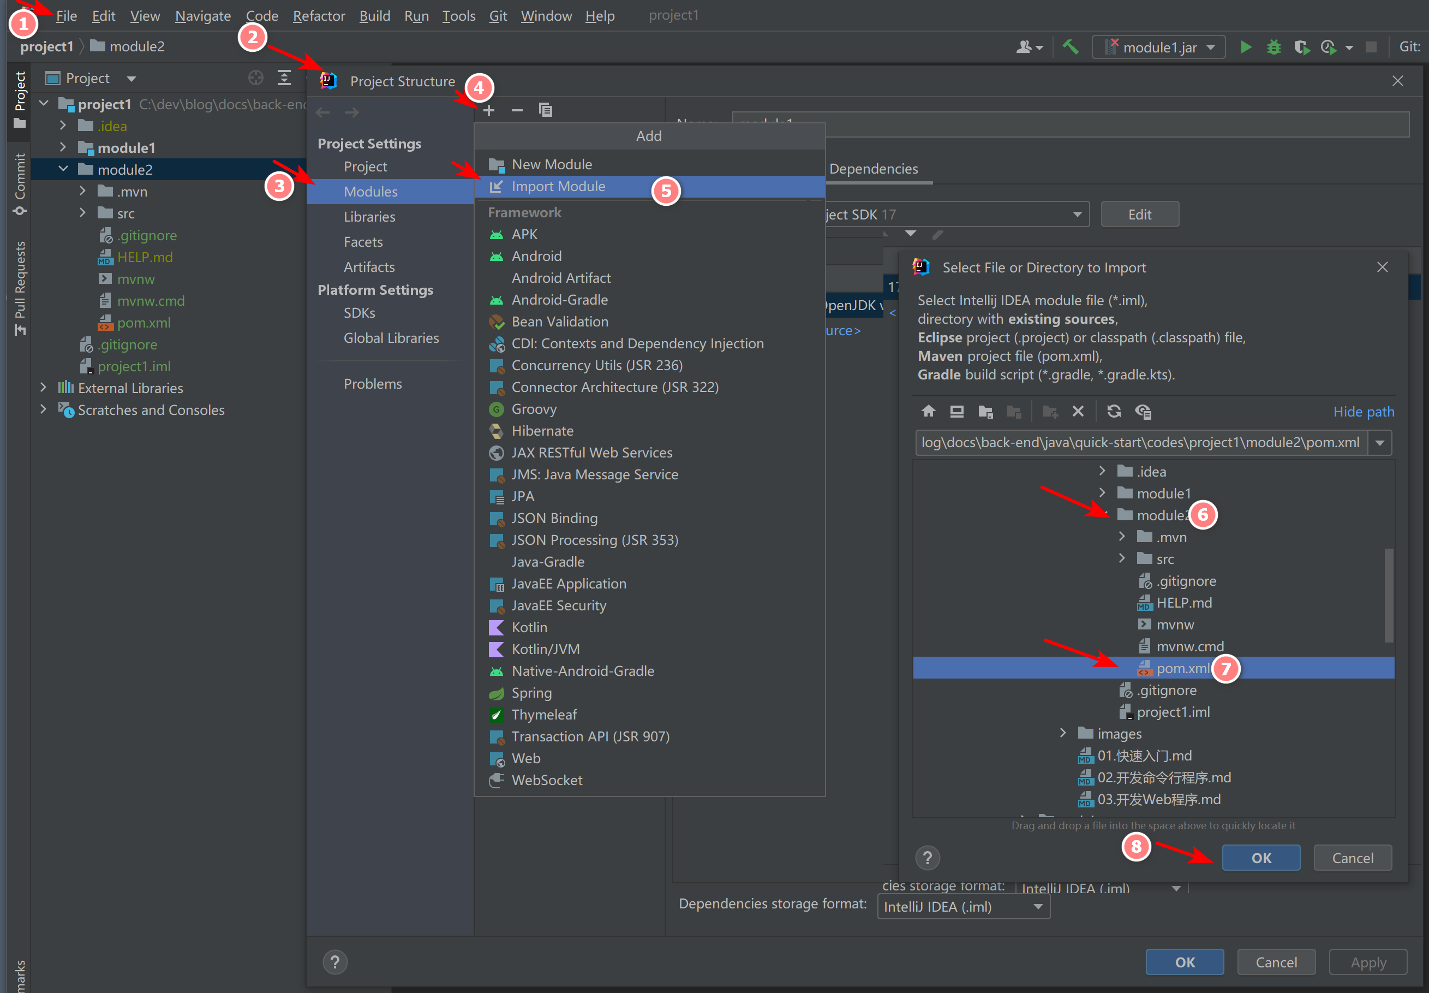
Task: Click the Edit SDK button
Action: (x=1139, y=214)
